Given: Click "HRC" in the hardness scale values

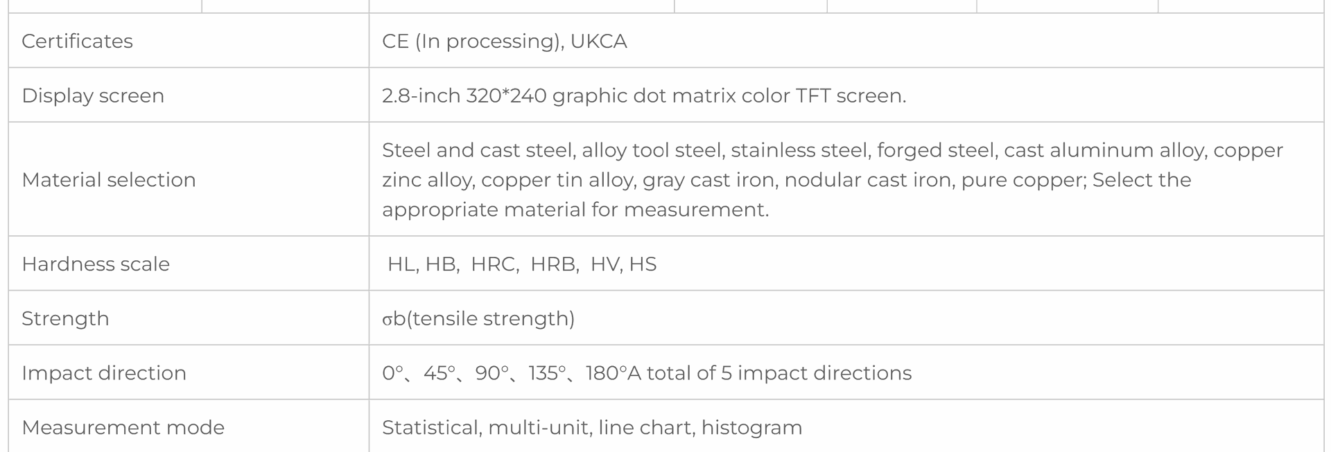Looking at the screenshot, I should 494,264.
